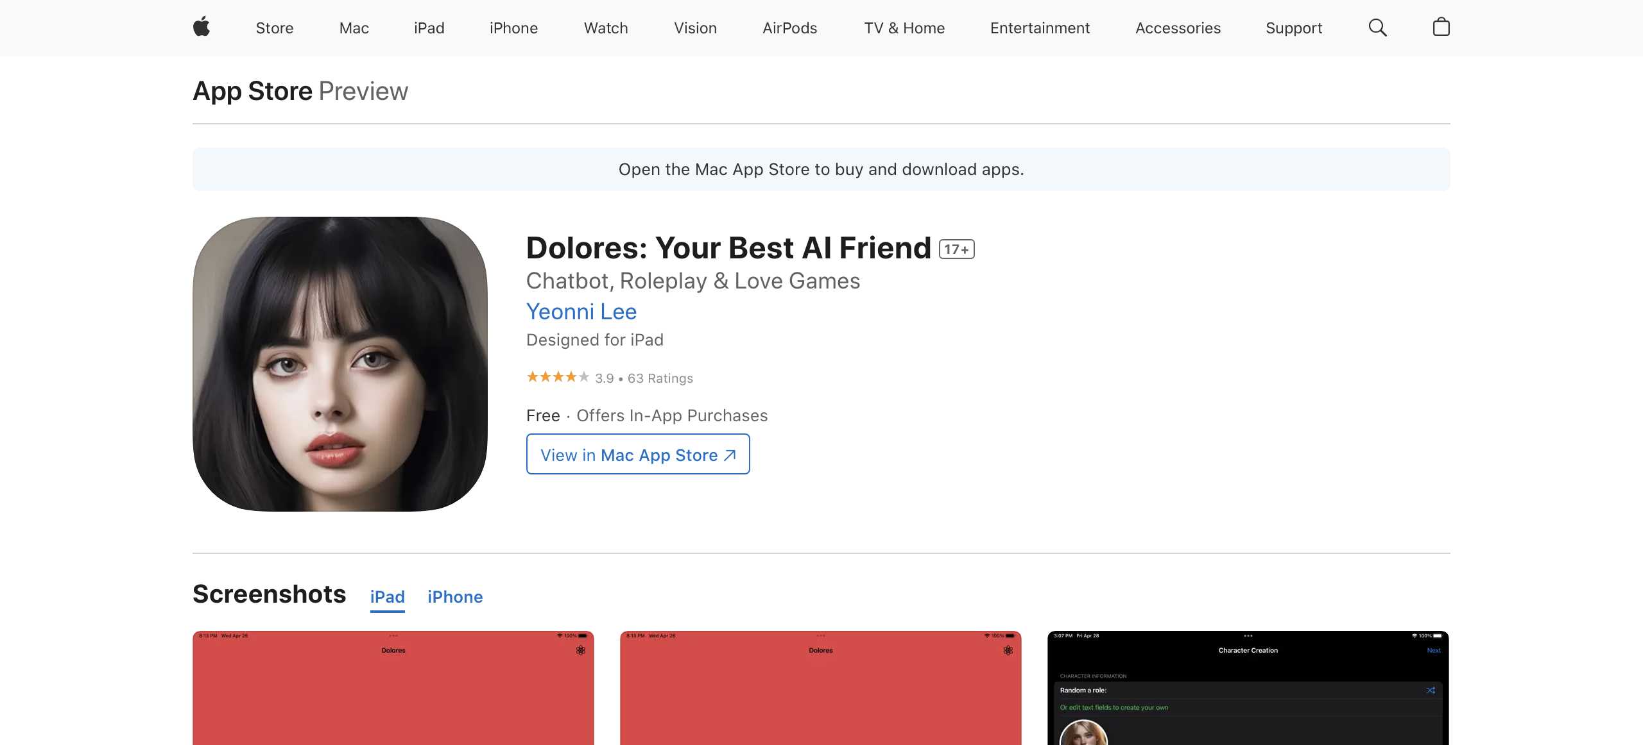Viewport: 1643px width, 745px height.
Task: Open developer Yeonni Lee link
Action: 581,312
